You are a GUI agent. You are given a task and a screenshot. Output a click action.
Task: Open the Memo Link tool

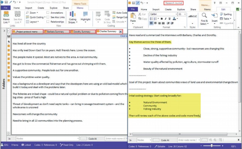tap(6, 17)
